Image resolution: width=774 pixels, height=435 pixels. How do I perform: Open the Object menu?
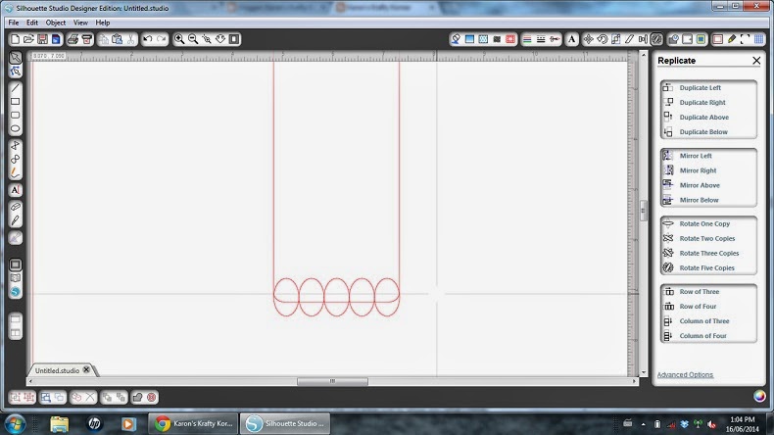[55, 23]
